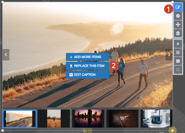This screenshot has height=133, width=185.
Task: Pick the purple sunset silhouettes thumbnail
Action: tap(88, 119)
